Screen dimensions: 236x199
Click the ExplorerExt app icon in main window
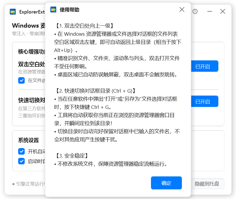click(x=13, y=12)
